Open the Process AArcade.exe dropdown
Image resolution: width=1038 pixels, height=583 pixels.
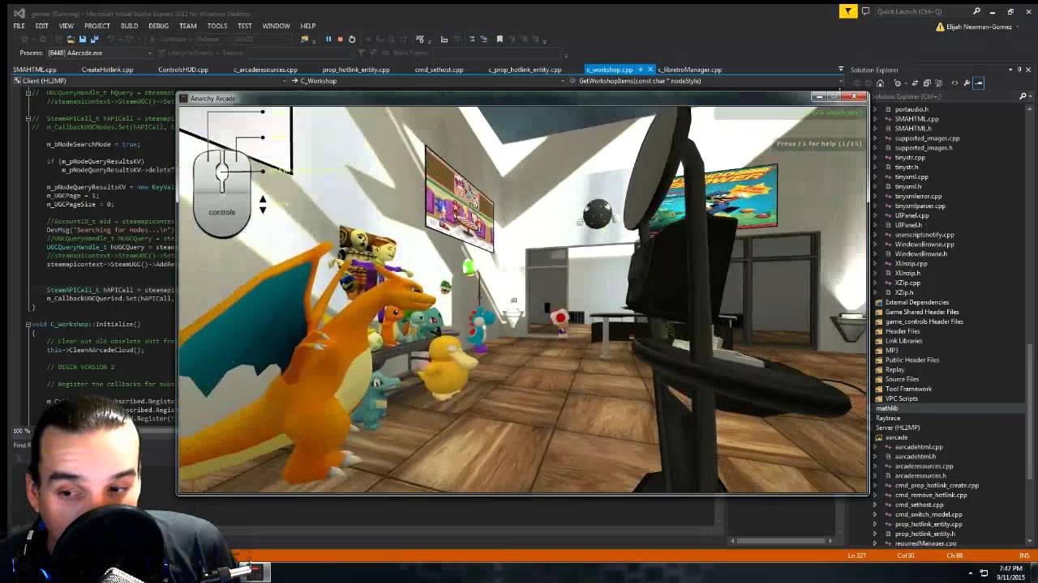coord(149,53)
